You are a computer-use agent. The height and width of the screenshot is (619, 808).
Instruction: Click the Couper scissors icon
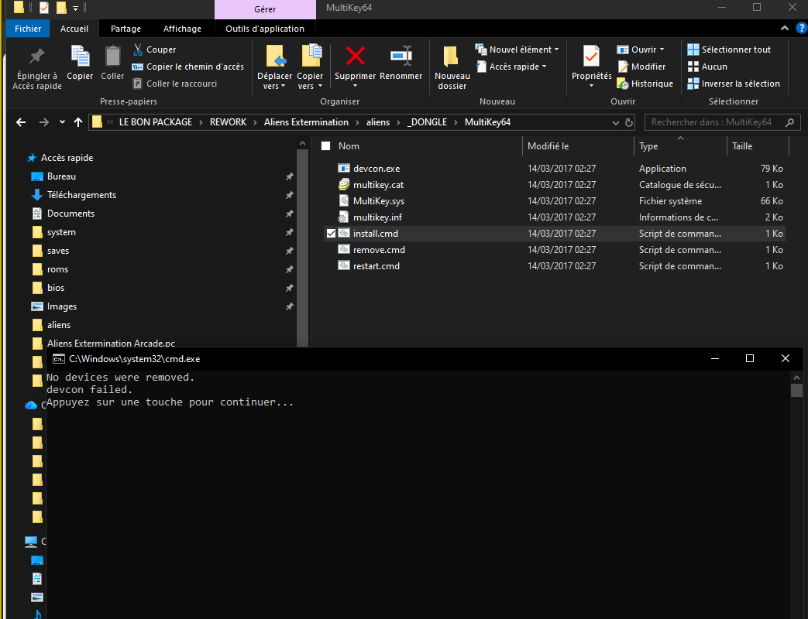point(138,50)
